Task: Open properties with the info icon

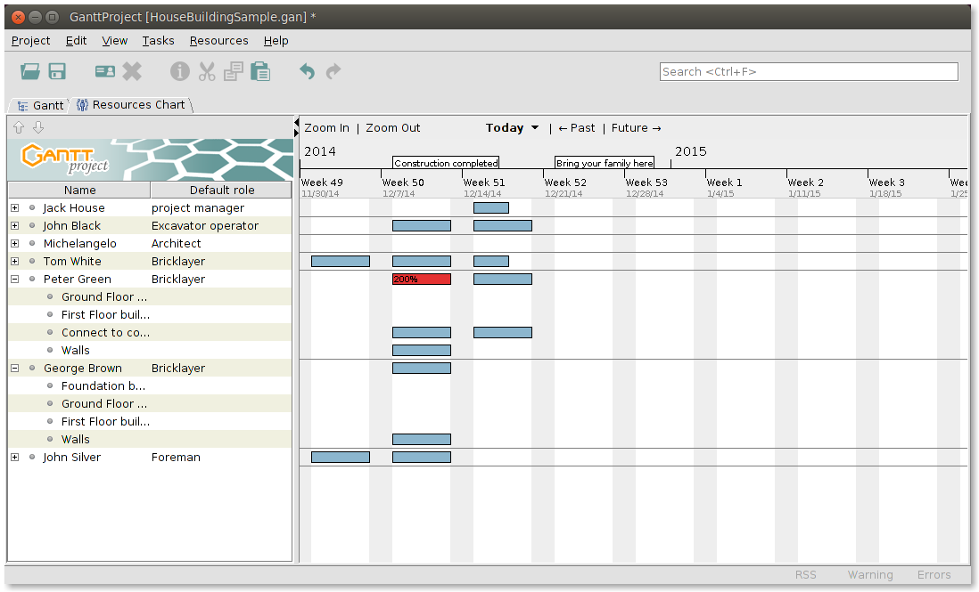Action: pos(180,71)
